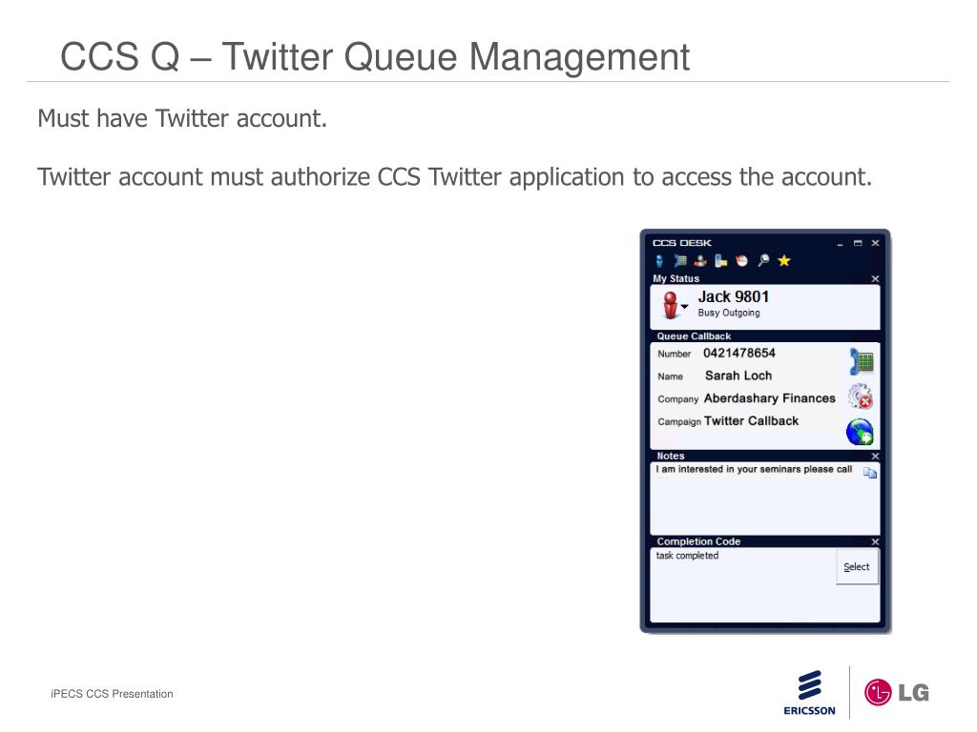Open the globe with green arrow icon
The width and height of the screenshot is (977, 732).
pos(860,432)
